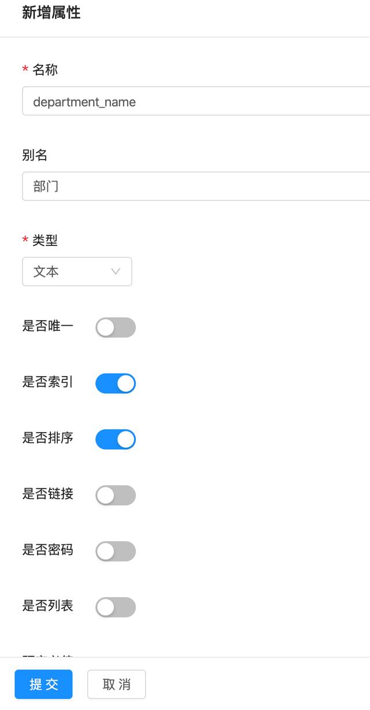Click the 是否索引 label text
The width and height of the screenshot is (370, 710).
(48, 382)
